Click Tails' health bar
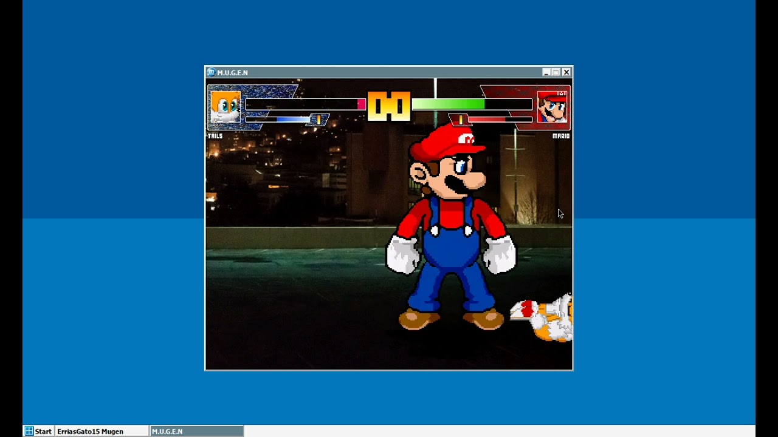This screenshot has height=437, width=778. [x=305, y=105]
